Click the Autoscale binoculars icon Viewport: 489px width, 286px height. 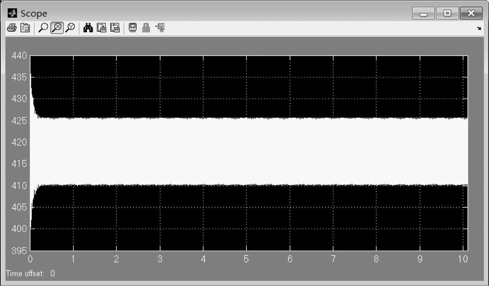(88, 28)
